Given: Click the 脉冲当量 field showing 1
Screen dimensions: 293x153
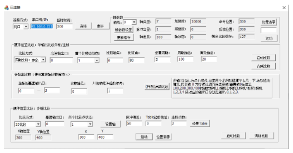Looking at the screenshot, I should click(x=163, y=29).
